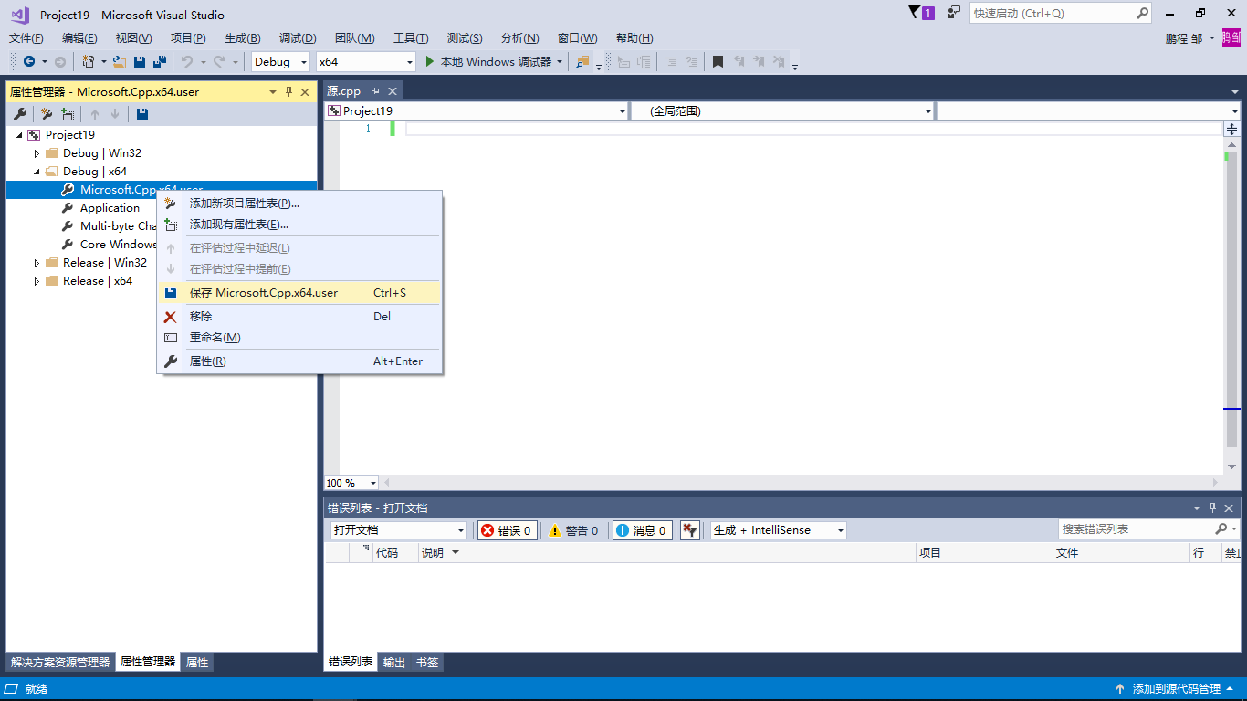
Task: Open the editor zoom level selector showing 100%
Action: point(351,482)
